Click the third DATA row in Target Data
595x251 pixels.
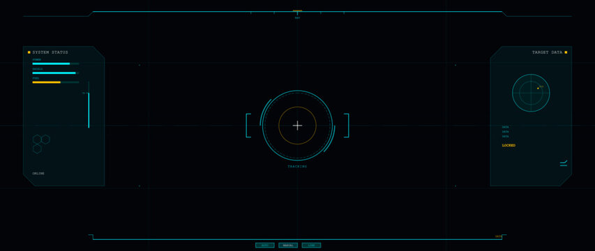505,136
